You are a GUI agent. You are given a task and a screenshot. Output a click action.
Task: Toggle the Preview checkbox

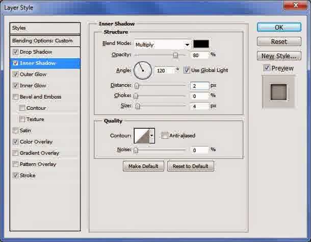(x=267, y=68)
